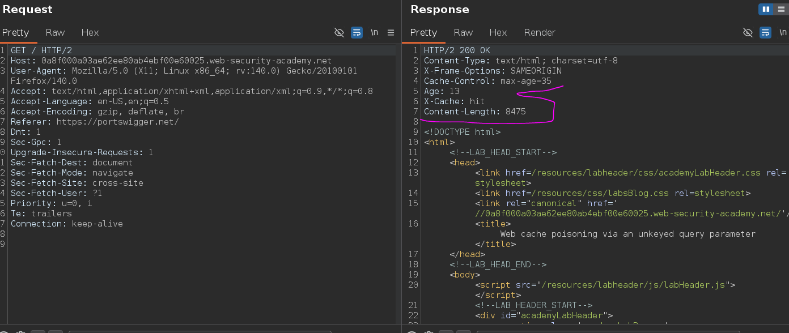Toggle the \n newline display in Request panel
This screenshot has width=789, height=333.
pyautogui.click(x=374, y=33)
